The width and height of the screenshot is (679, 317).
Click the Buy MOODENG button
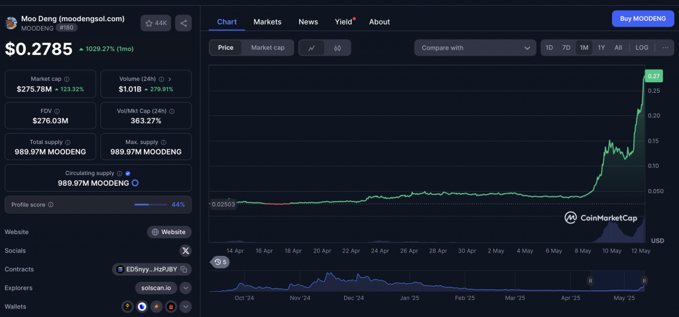pos(643,19)
